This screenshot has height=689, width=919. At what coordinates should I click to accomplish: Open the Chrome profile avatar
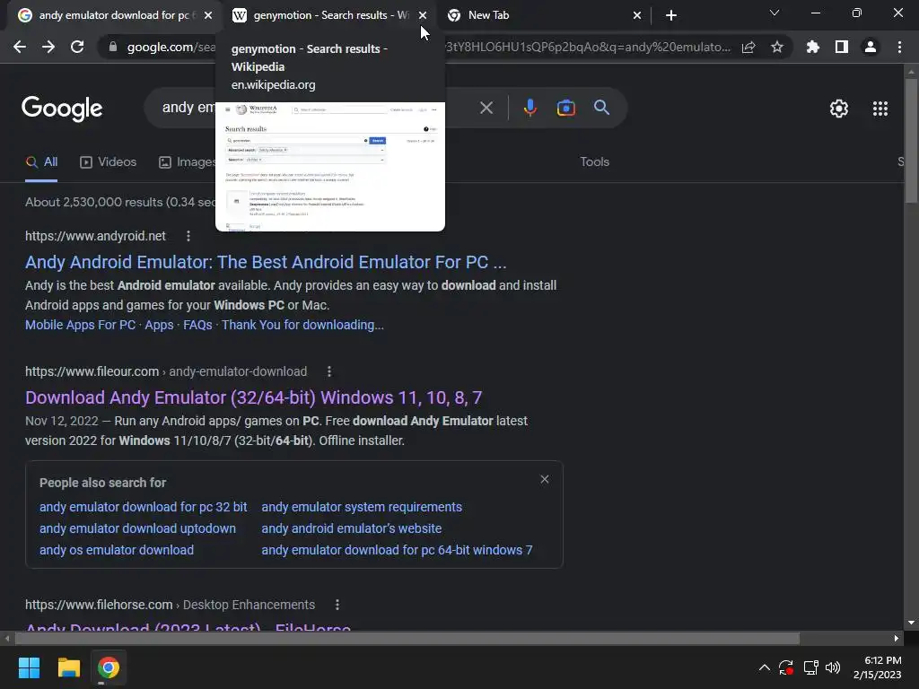coord(871,47)
